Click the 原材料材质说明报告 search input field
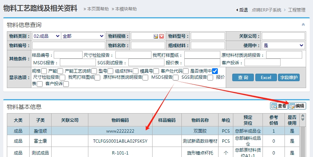313x157 pixels. 284,55
